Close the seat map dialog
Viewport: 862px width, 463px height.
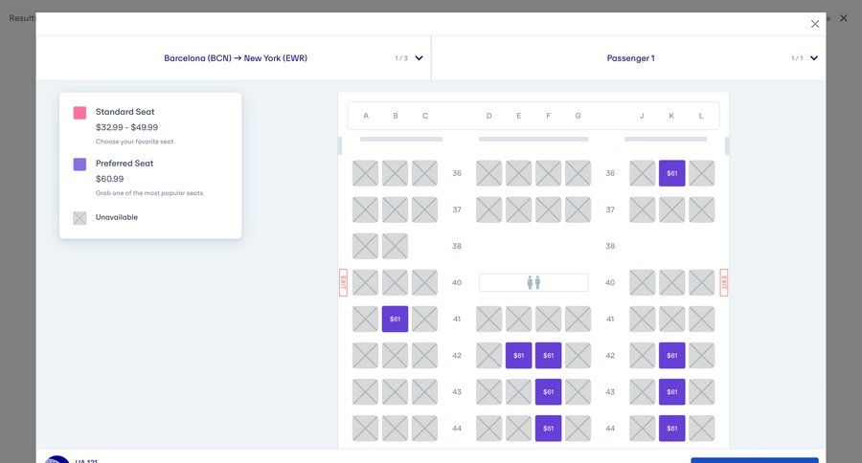point(815,24)
